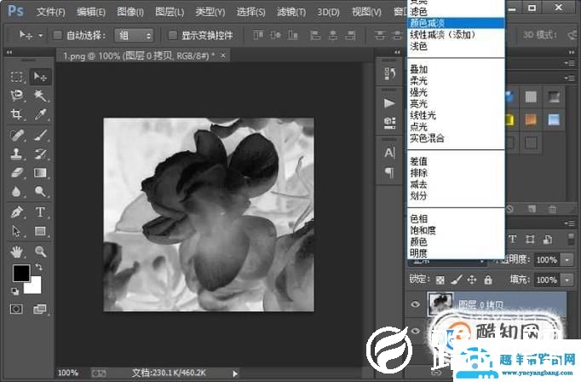Open the fill 100% dropdown arrow
This screenshot has height=382, width=581.
567,280
